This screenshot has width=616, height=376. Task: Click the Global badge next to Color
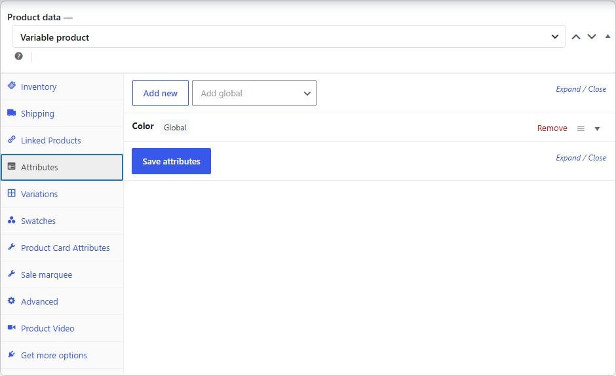(175, 127)
